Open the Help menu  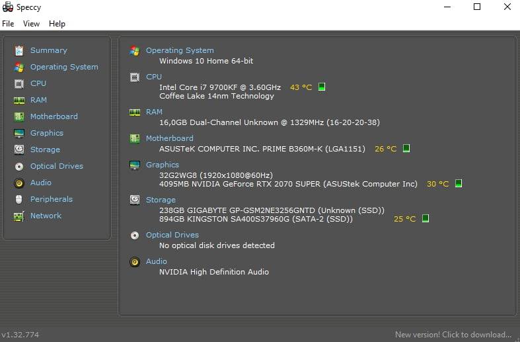click(x=57, y=24)
